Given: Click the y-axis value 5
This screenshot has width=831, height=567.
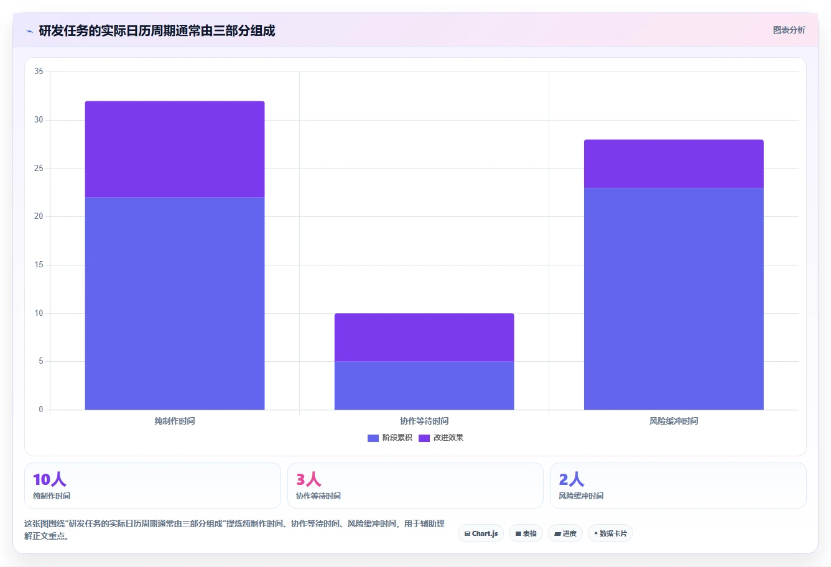Looking at the screenshot, I should click(x=41, y=361).
